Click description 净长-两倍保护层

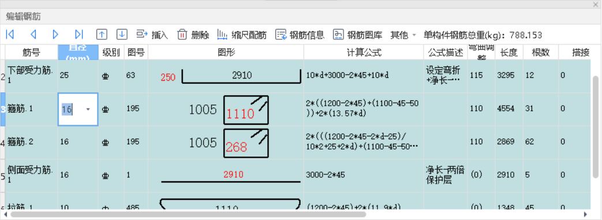click(x=446, y=175)
